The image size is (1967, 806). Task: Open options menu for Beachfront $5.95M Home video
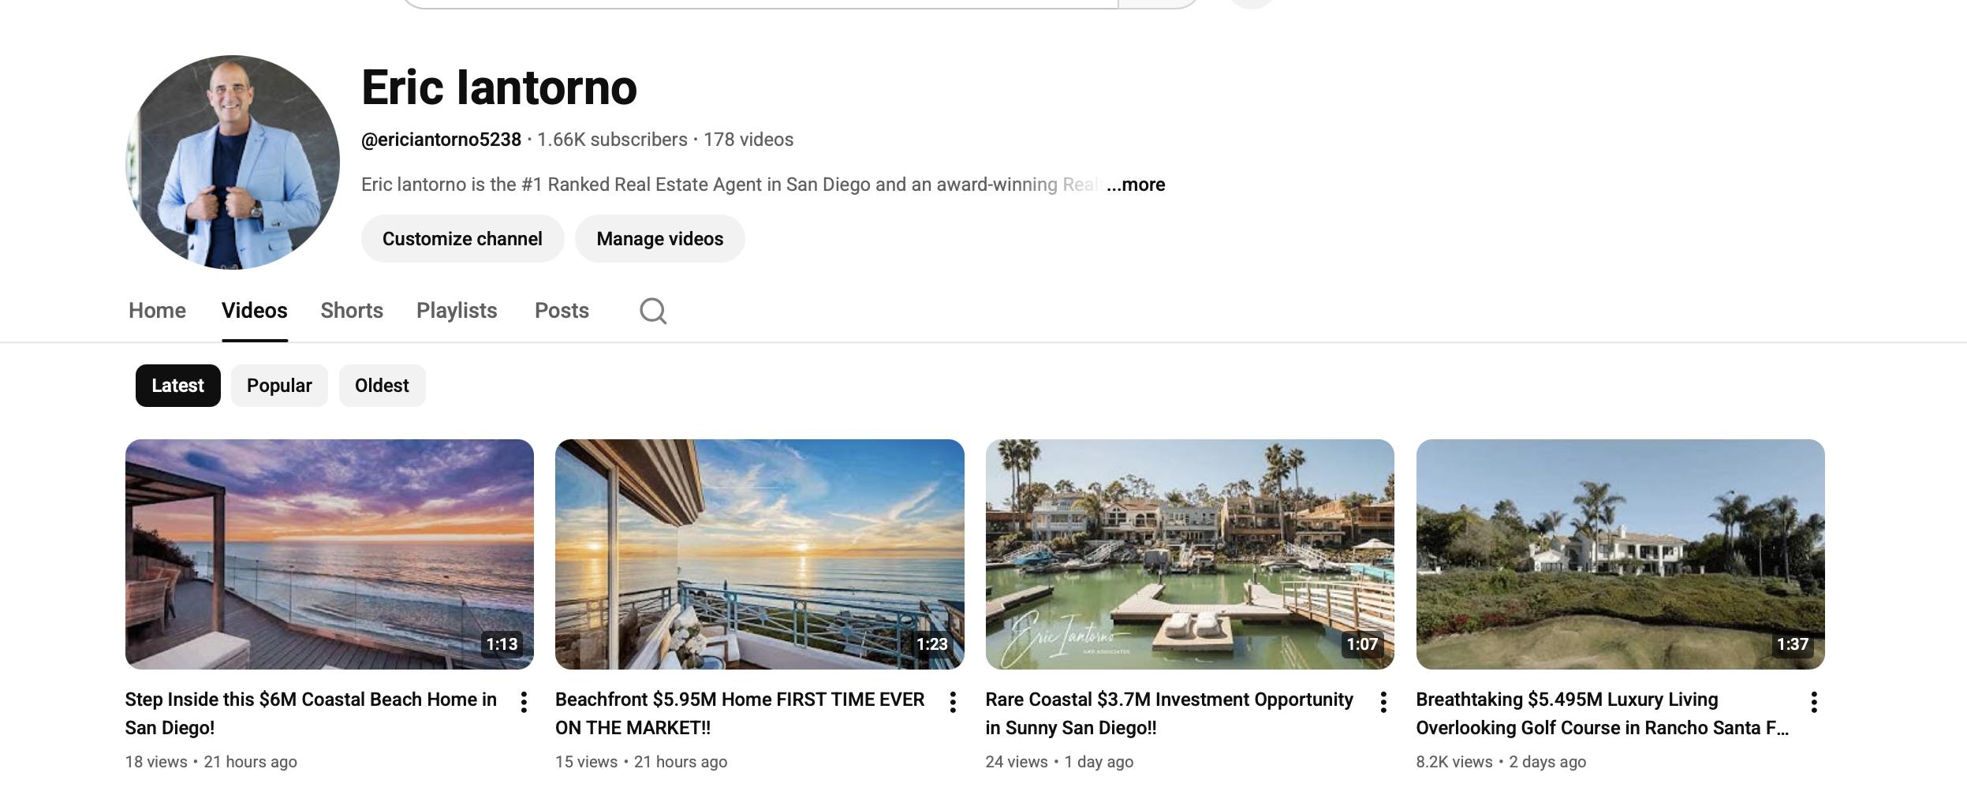[953, 702]
